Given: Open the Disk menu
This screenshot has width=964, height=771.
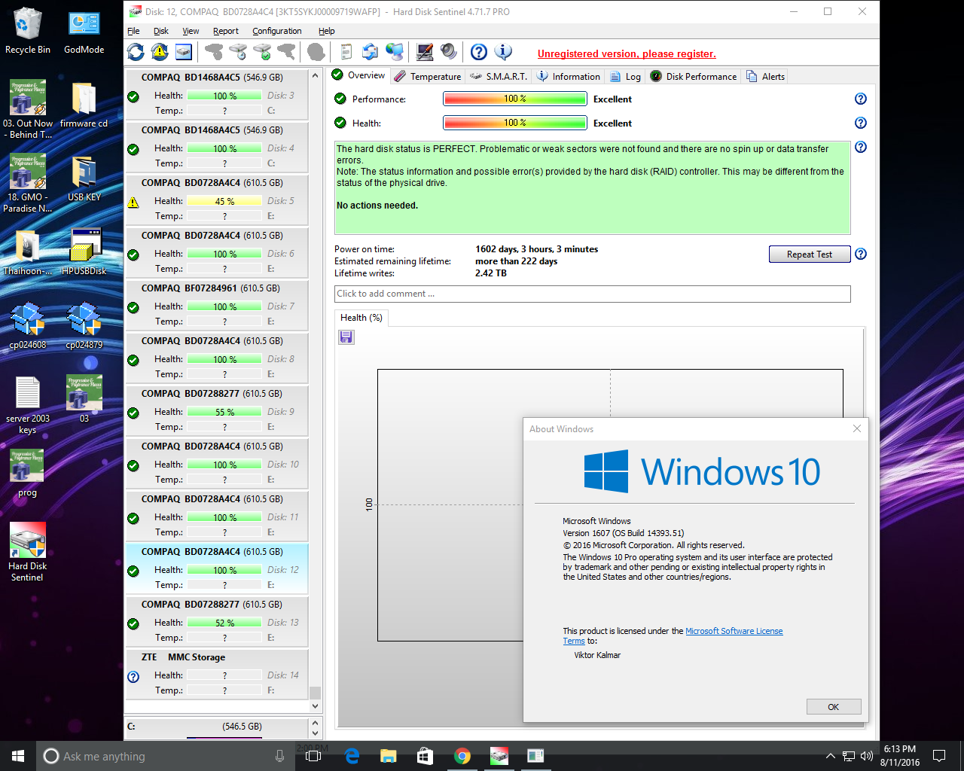Looking at the screenshot, I should pos(161,31).
